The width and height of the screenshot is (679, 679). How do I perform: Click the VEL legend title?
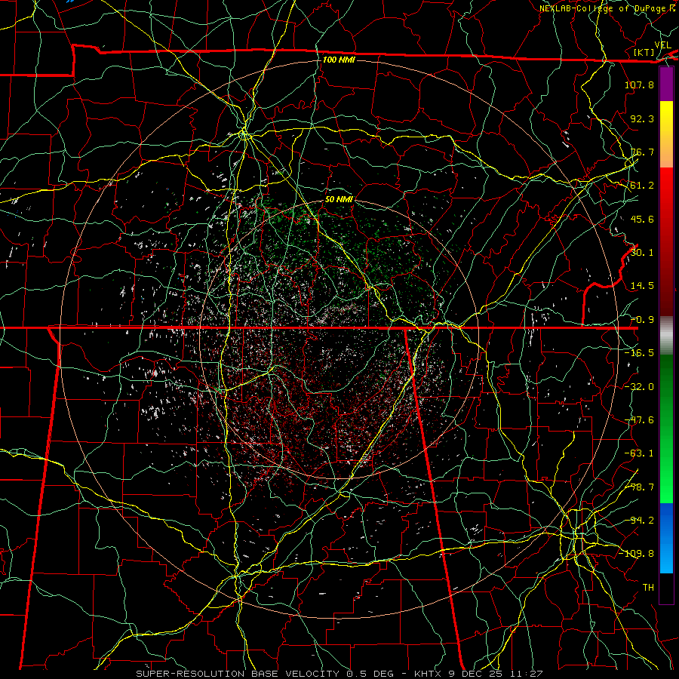point(662,45)
